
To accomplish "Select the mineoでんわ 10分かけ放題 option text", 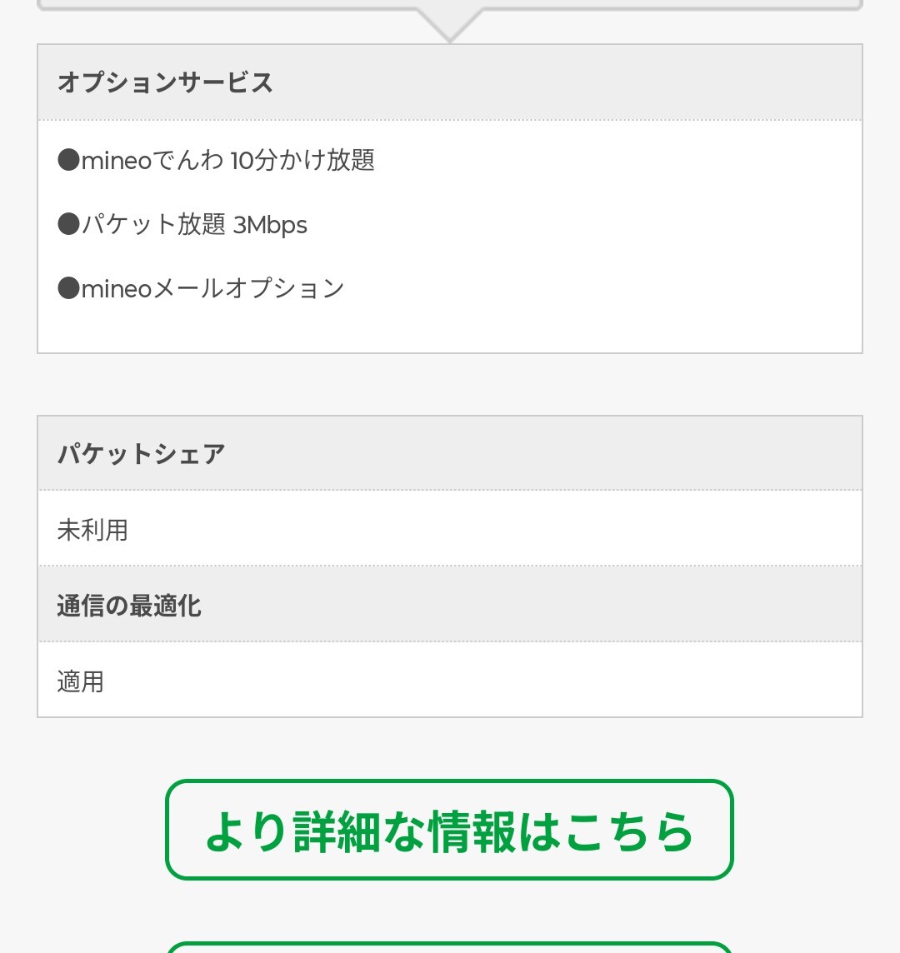I will click(x=227, y=160).
